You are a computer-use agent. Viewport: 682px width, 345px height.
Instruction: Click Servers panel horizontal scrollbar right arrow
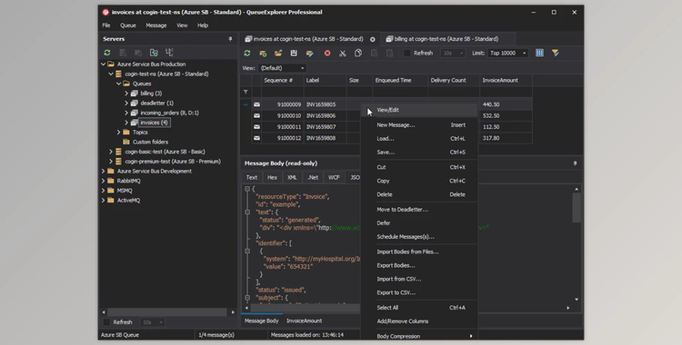233,312
